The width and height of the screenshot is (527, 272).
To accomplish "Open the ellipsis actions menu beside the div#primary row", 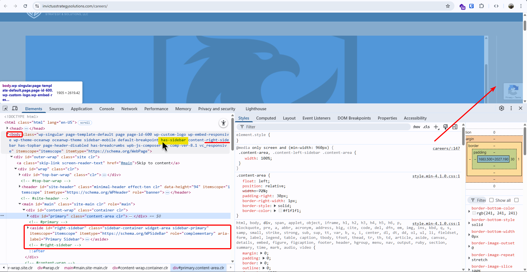I will [x=2, y=216].
